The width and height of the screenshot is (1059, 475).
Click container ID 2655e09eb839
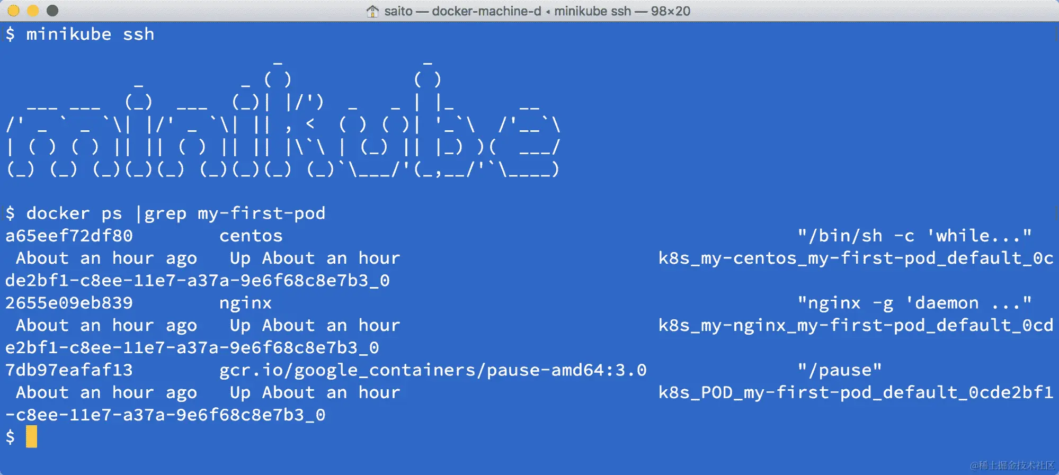point(69,303)
